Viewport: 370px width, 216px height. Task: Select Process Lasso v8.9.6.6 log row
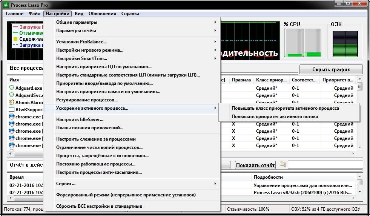point(303,192)
